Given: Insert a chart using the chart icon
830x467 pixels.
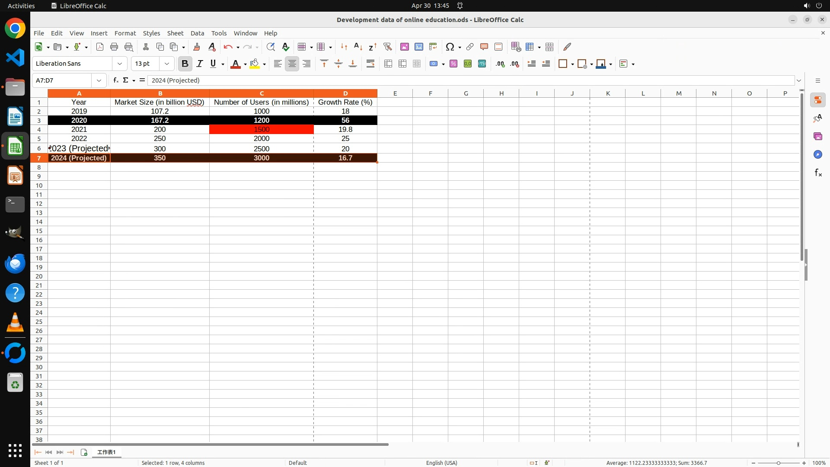Looking at the screenshot, I should tap(419, 47).
